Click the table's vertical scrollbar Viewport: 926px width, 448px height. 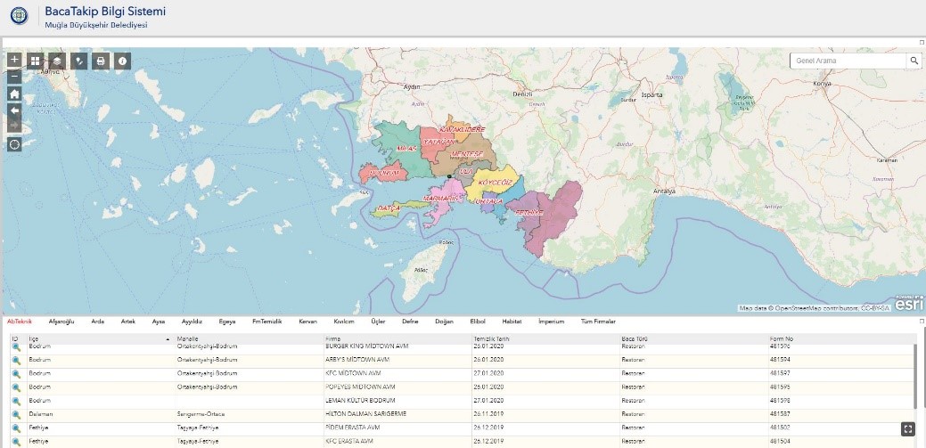916,376
